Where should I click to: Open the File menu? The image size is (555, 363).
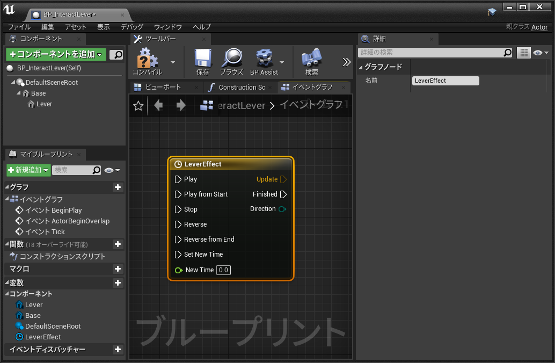(19, 27)
